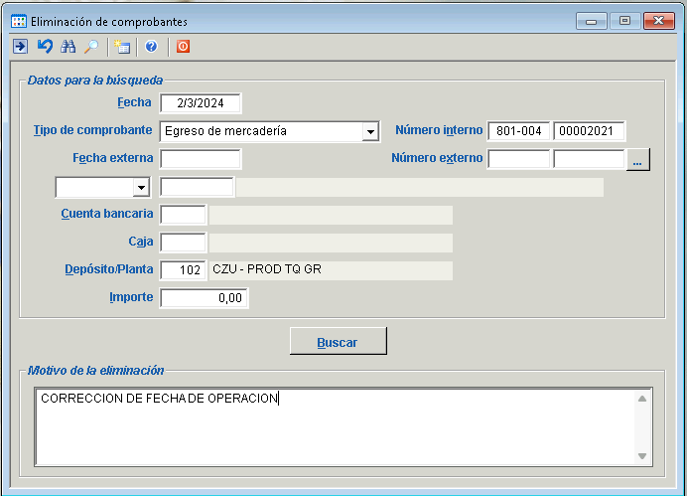The height and width of the screenshot is (496, 687).
Task: Open the unlabeled combo box dropdown arrow
Action: pyautogui.click(x=140, y=188)
